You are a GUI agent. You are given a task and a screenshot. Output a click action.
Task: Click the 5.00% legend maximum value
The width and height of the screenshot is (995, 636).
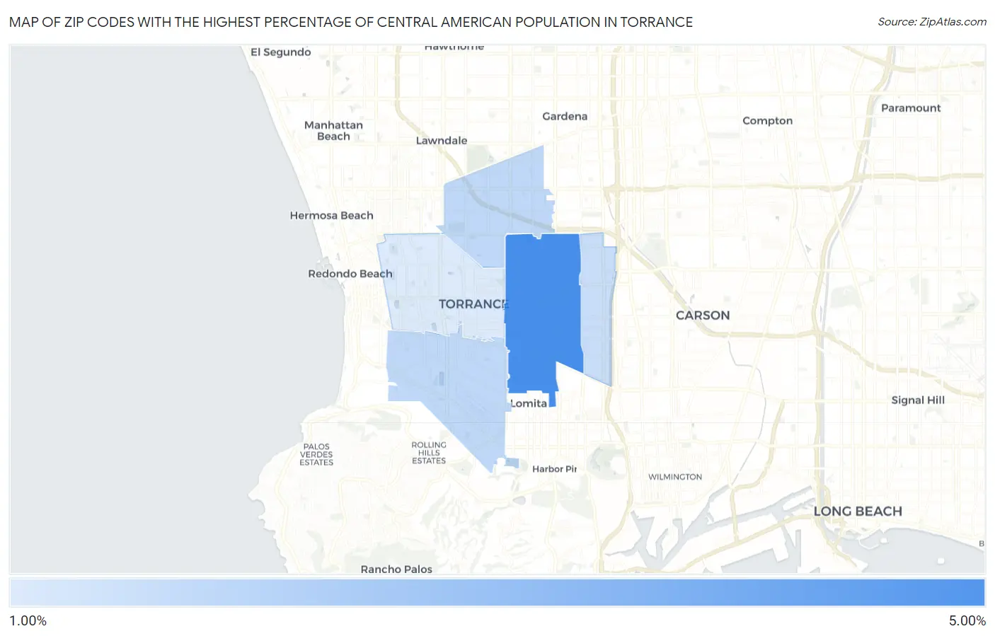967,620
